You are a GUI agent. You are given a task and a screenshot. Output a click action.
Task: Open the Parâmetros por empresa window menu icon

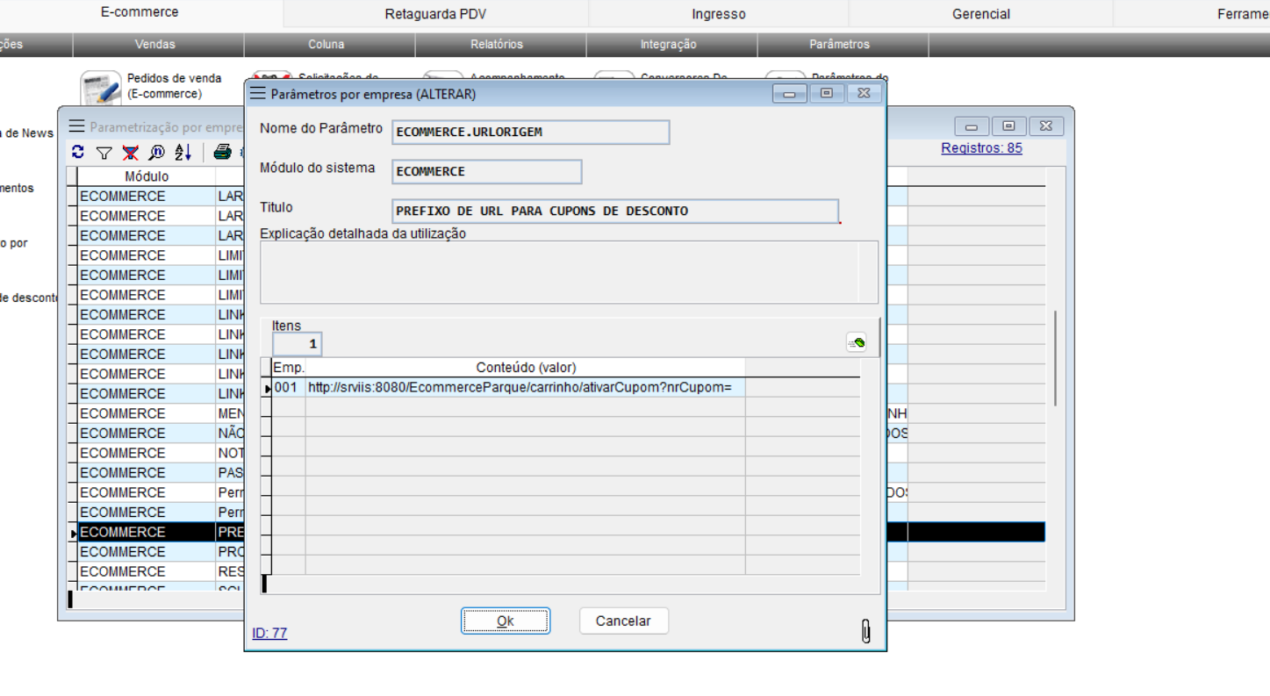257,93
